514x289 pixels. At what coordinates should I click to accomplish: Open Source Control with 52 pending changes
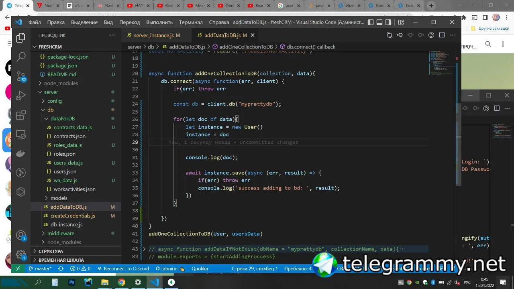tap(21, 76)
